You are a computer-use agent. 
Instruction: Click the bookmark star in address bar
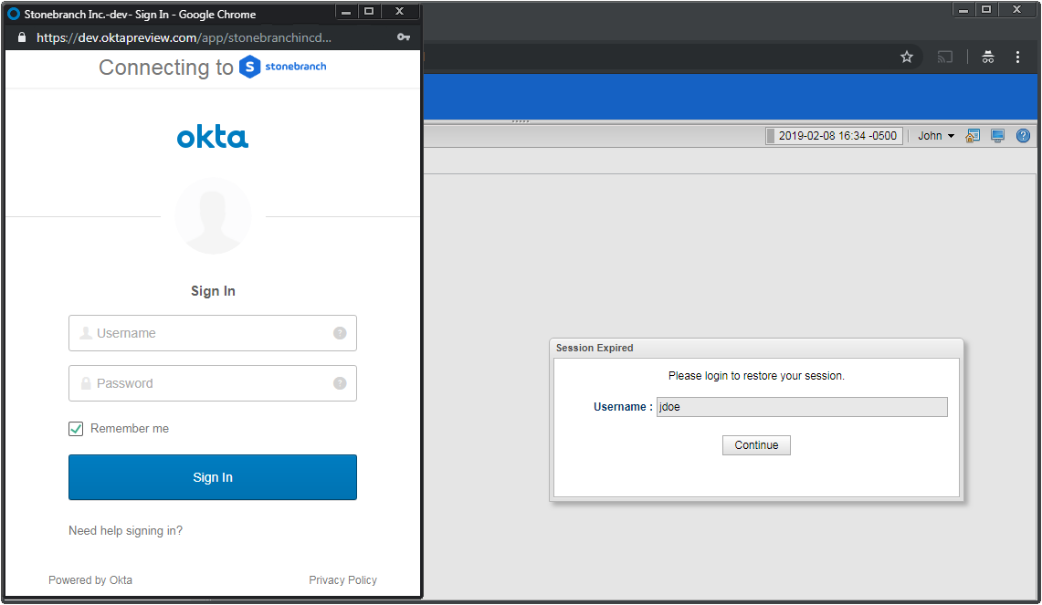tap(906, 57)
